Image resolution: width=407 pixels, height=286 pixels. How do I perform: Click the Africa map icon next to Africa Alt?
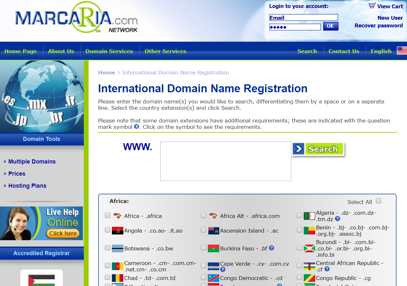point(213,216)
